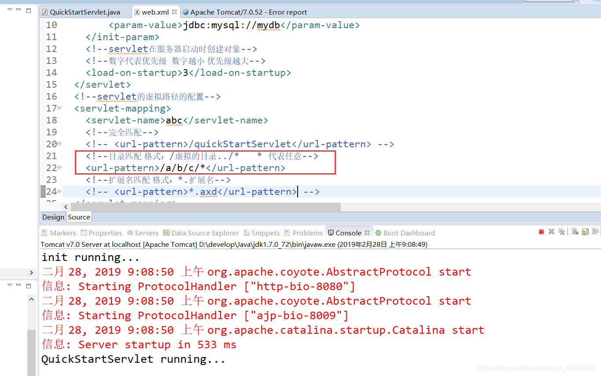
Task: Click the 'Server startup in 533 ms' line
Action: (x=139, y=344)
